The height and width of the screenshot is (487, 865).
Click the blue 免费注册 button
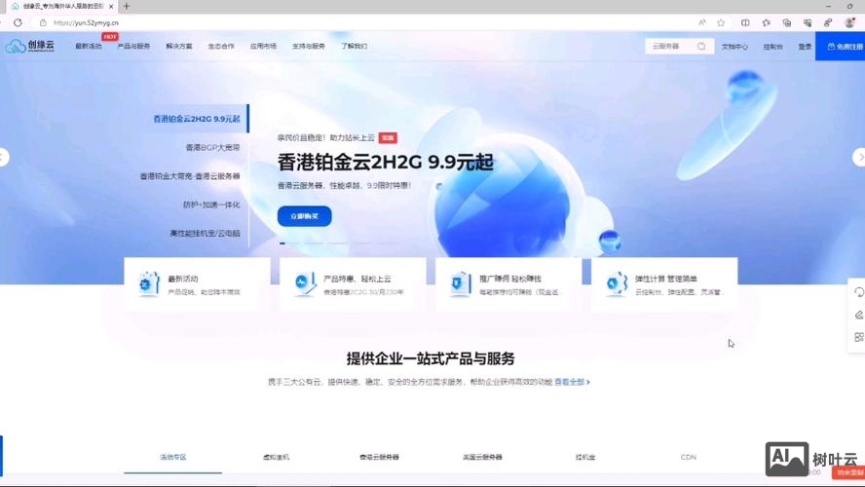[x=841, y=47]
